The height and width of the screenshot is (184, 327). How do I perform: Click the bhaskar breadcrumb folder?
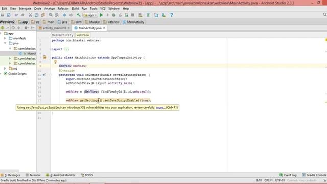click(x=92, y=22)
